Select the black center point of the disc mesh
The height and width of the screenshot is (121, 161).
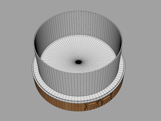pos(78,62)
